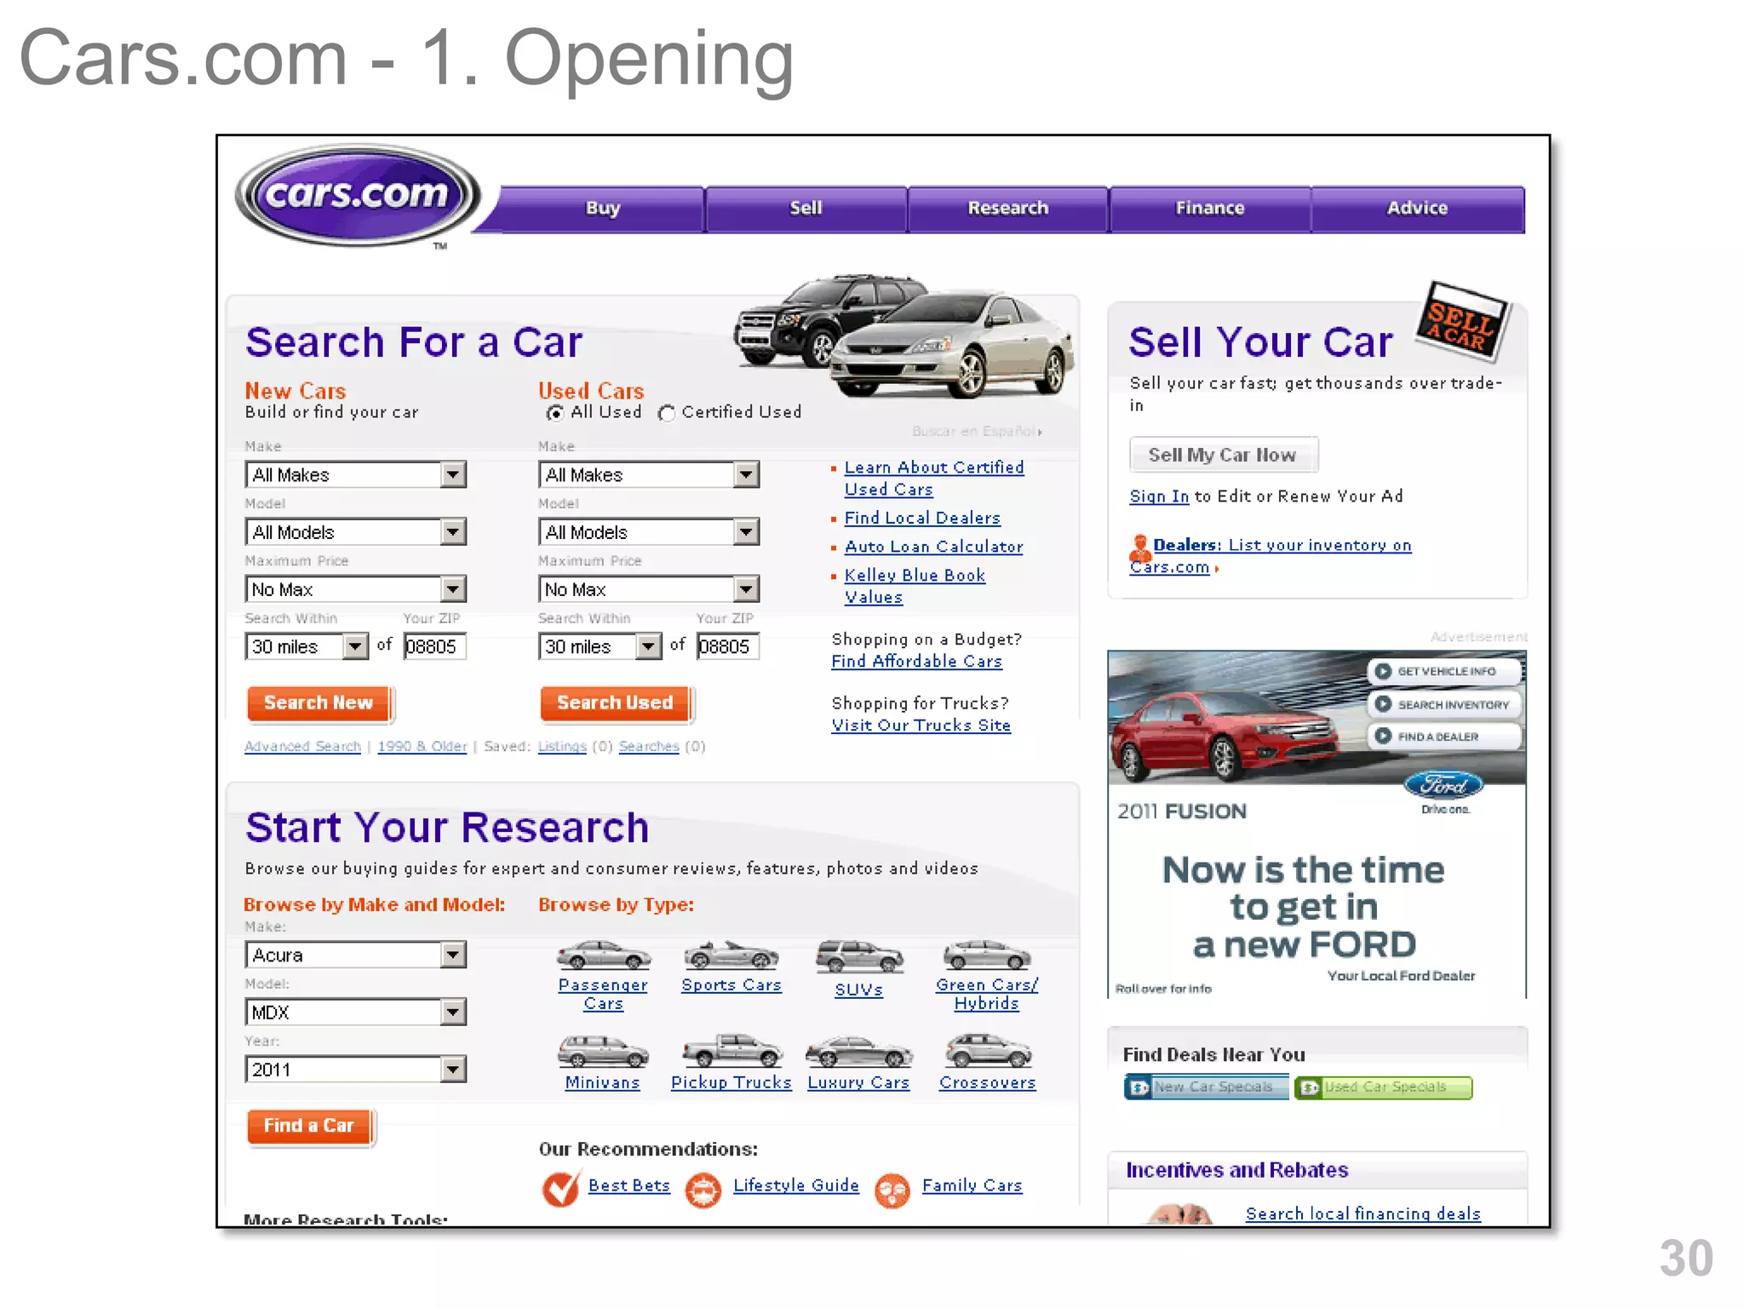Click the Sell My Car Now button
Screen dimensions: 1744x1308
(1223, 456)
